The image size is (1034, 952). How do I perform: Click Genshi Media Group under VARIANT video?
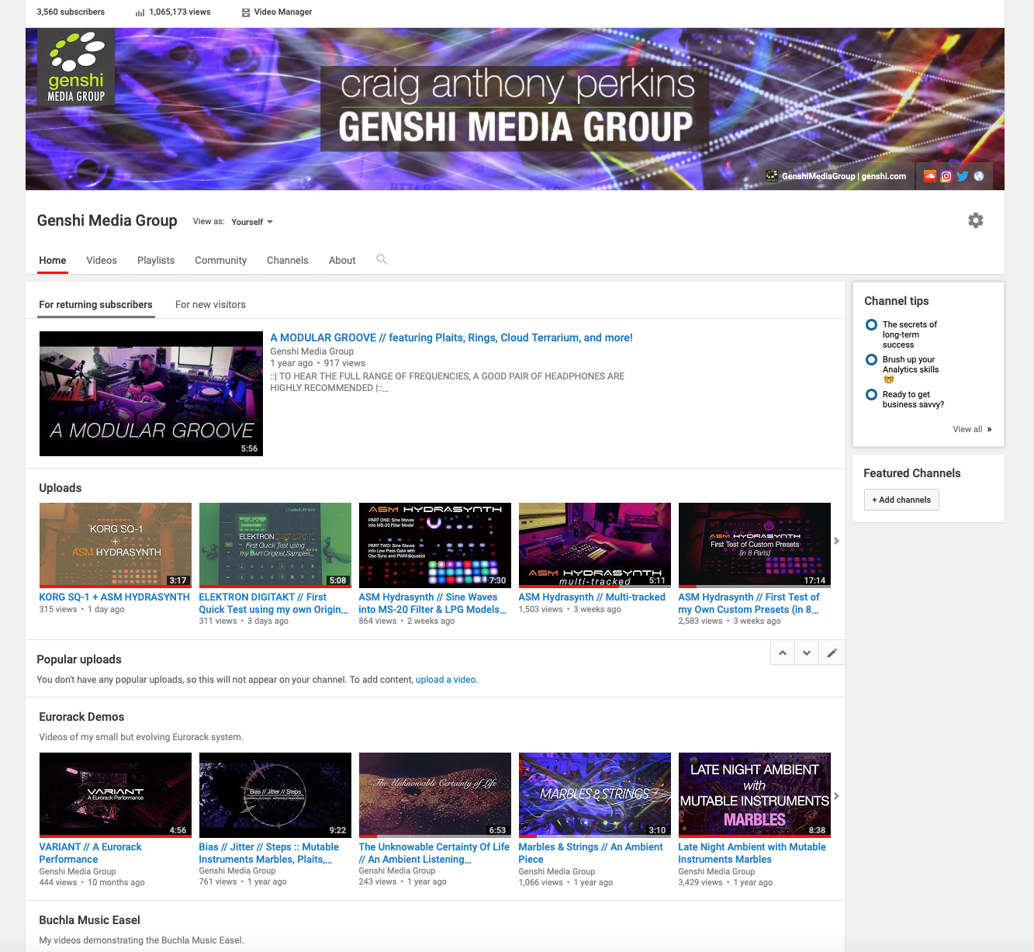78,871
